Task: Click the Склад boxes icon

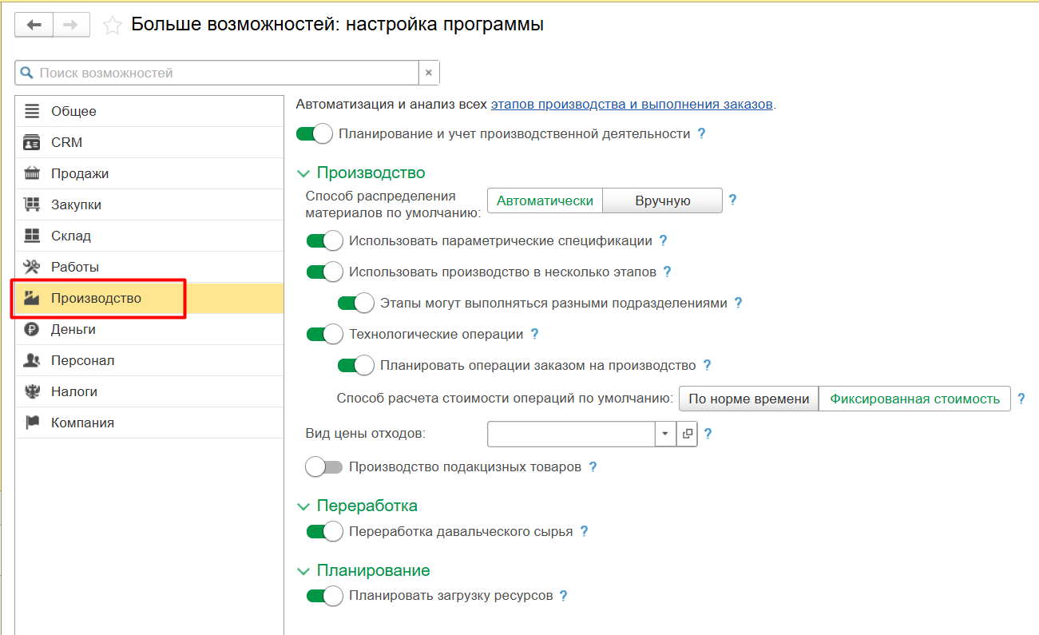Action: (32, 236)
